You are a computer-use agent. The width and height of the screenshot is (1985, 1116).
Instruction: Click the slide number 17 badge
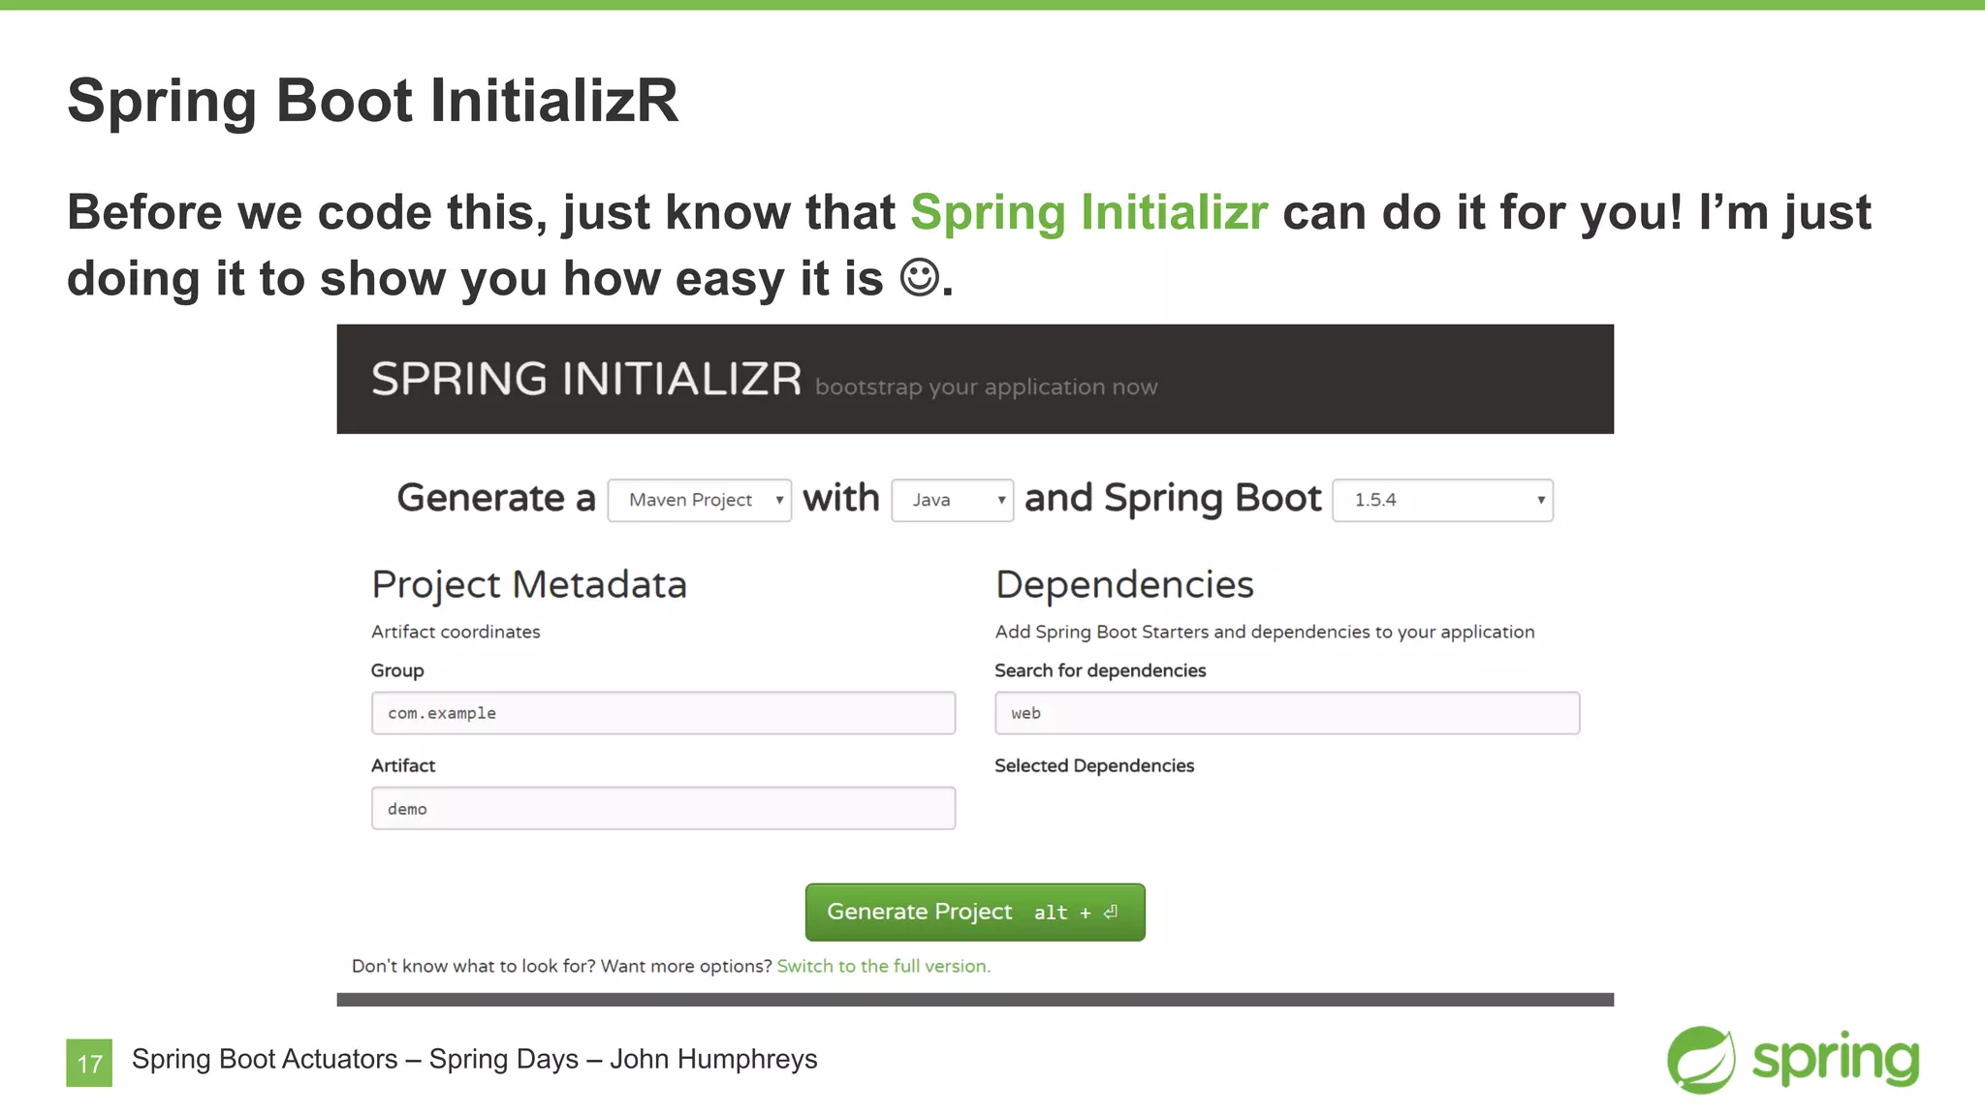point(89,1063)
